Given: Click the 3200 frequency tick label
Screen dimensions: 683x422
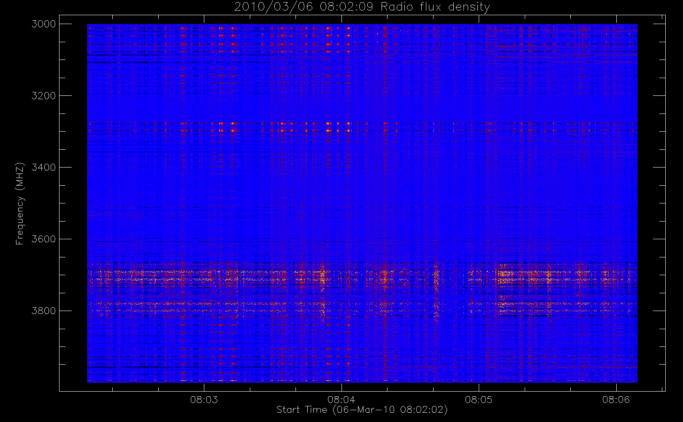Looking at the screenshot, I should (44, 96).
